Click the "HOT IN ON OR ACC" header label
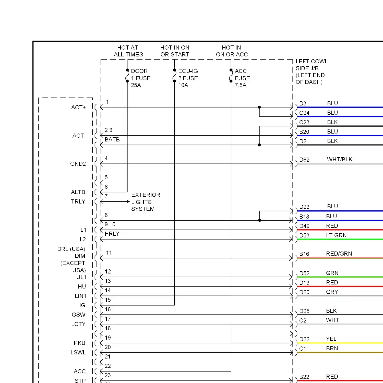This screenshot has width=383, height=383. (232, 51)
